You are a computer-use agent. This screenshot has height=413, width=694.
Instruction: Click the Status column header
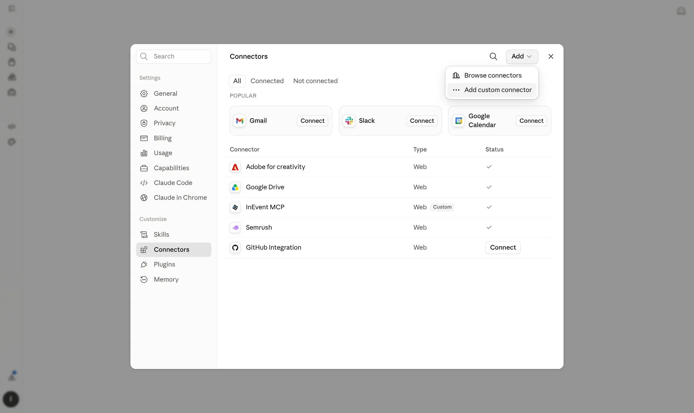[494, 149]
